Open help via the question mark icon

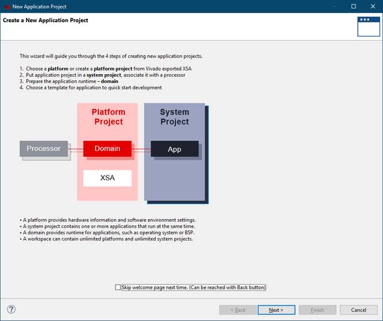[x=11, y=309]
